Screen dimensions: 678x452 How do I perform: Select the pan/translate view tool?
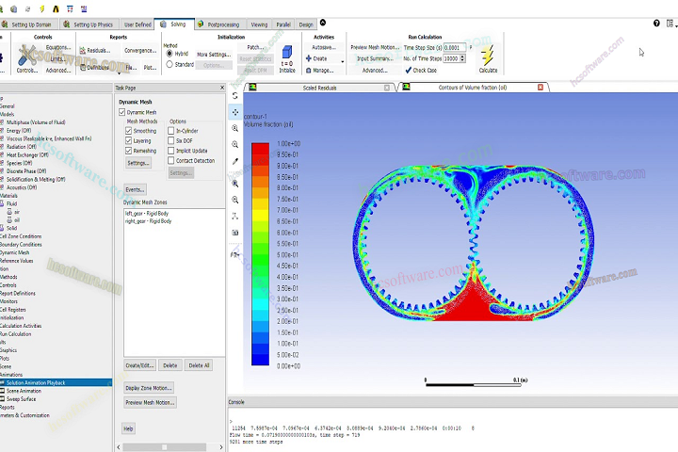click(x=234, y=112)
